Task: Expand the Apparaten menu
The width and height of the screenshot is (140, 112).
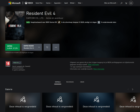Action: coord(58,3)
